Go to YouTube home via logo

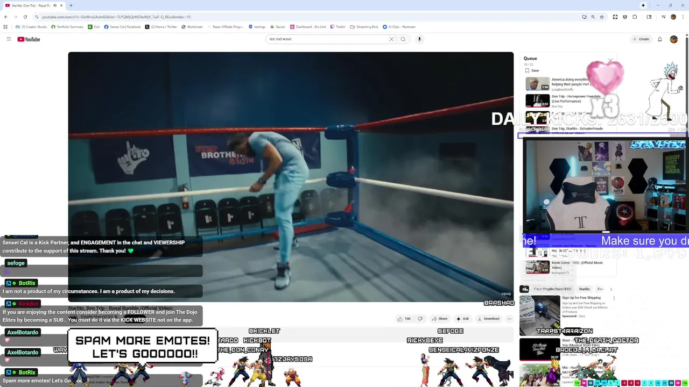(x=29, y=39)
